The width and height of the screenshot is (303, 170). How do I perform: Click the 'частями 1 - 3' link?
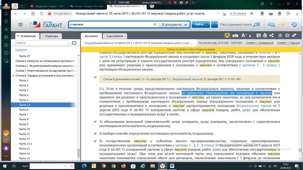(x=185, y=145)
